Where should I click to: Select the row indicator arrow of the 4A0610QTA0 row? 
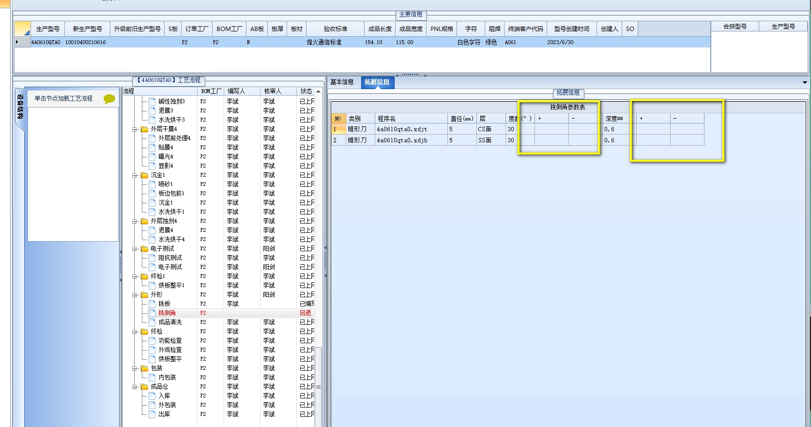coord(17,42)
